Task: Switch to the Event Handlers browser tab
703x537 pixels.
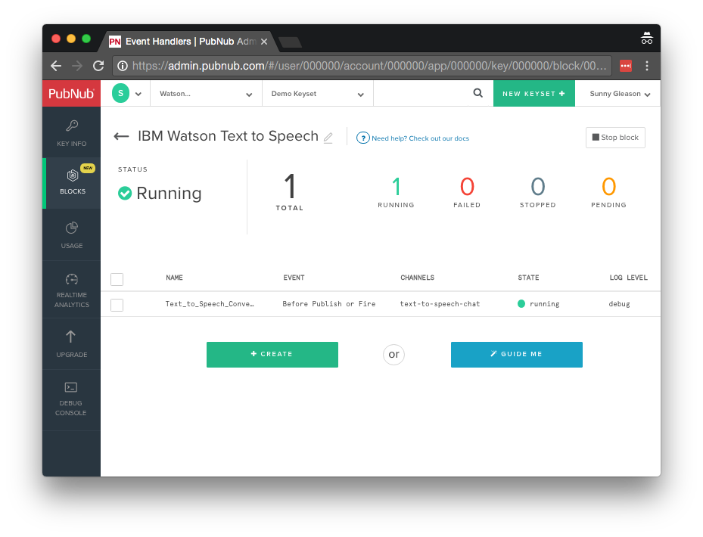Action: (185, 42)
